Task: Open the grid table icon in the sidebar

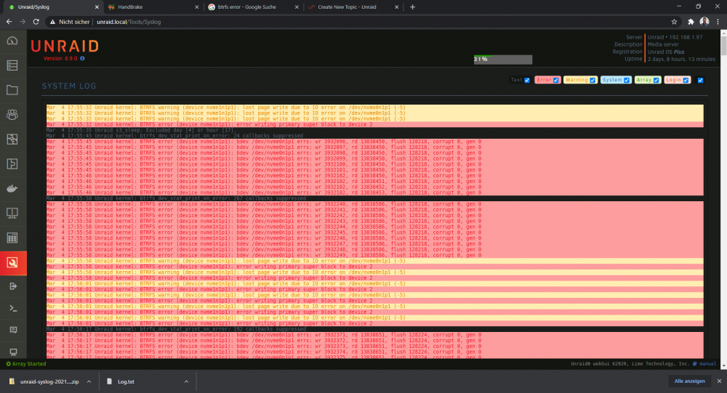Action: click(x=12, y=238)
